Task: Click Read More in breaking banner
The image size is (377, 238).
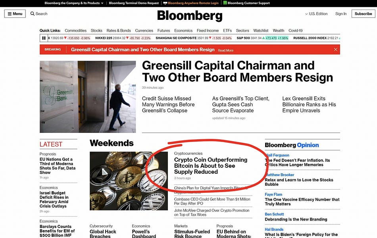Action: coord(225,50)
